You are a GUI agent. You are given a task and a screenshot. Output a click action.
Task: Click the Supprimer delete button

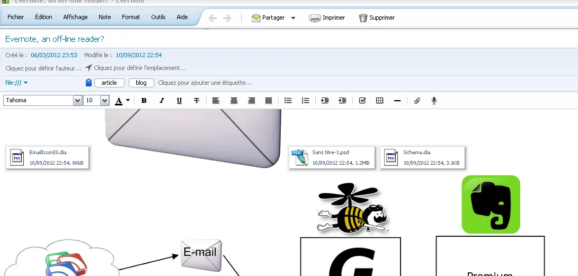[x=377, y=17]
